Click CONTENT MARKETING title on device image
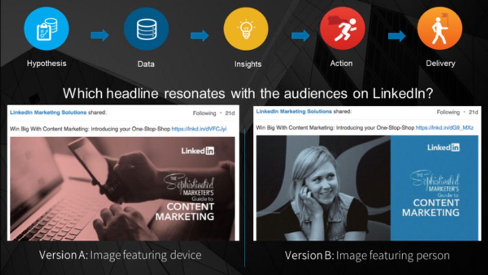 click(x=185, y=211)
